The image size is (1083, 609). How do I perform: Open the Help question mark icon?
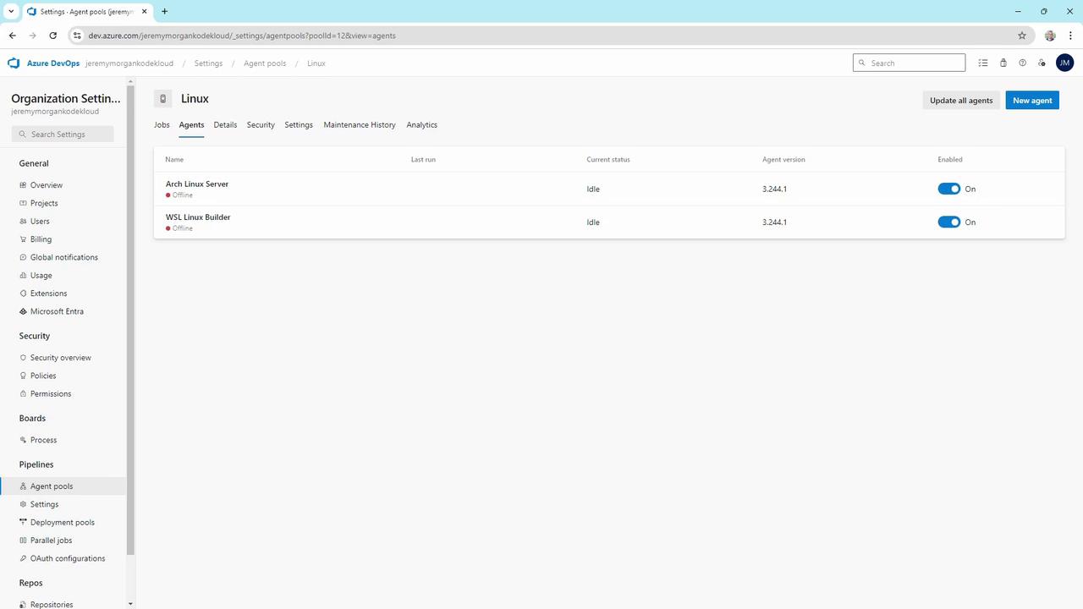pyautogui.click(x=1022, y=63)
